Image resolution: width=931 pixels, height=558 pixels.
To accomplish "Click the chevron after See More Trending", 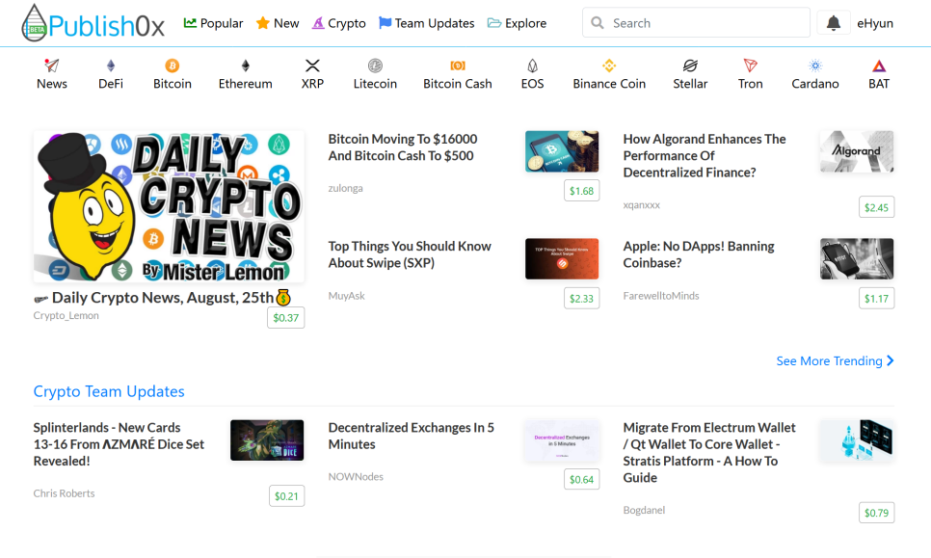I will 890,360.
